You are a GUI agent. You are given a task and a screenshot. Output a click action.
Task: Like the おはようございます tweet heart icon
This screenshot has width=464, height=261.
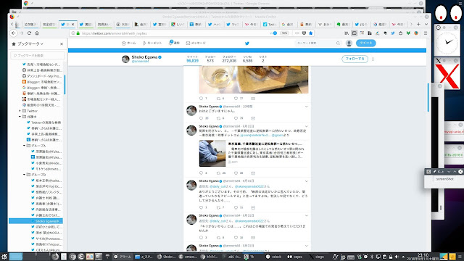click(236, 118)
